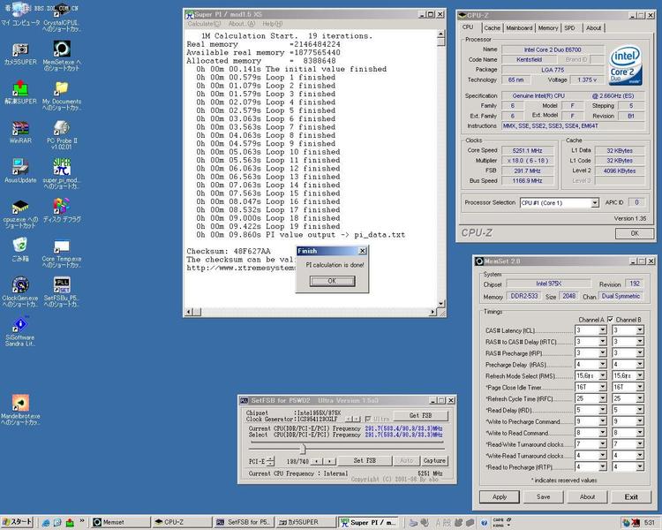Image resolution: width=662 pixels, height=530 pixels.
Task: Select the Core Temp.exe shortcut icon
Action: tap(62, 254)
